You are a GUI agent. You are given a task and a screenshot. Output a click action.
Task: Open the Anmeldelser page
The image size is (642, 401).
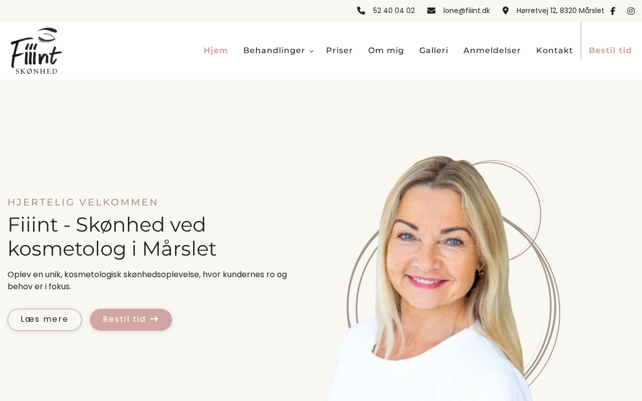[x=492, y=51]
